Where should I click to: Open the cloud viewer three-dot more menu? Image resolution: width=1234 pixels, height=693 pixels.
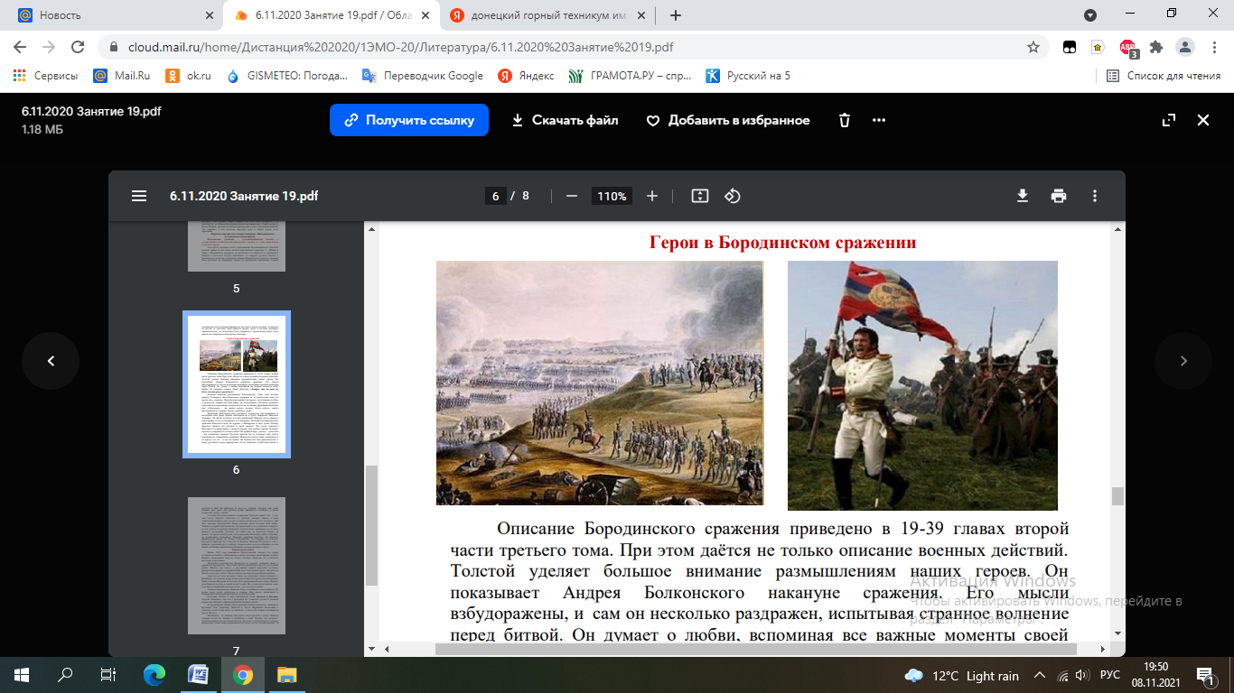pos(879,120)
